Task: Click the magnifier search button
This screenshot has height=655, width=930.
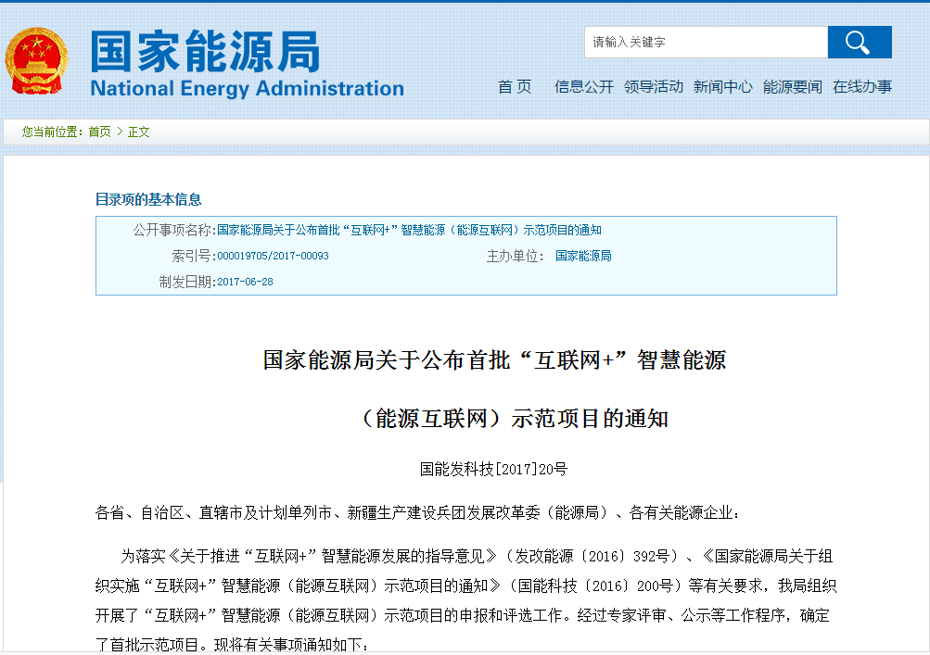Action: [859, 43]
